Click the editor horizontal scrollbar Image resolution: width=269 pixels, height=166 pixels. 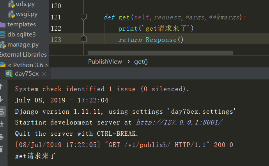pyautogui.click(x=160, y=53)
